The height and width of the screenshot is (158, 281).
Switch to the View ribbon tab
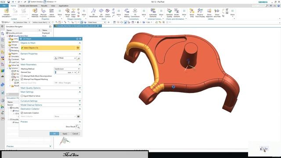(53, 6)
